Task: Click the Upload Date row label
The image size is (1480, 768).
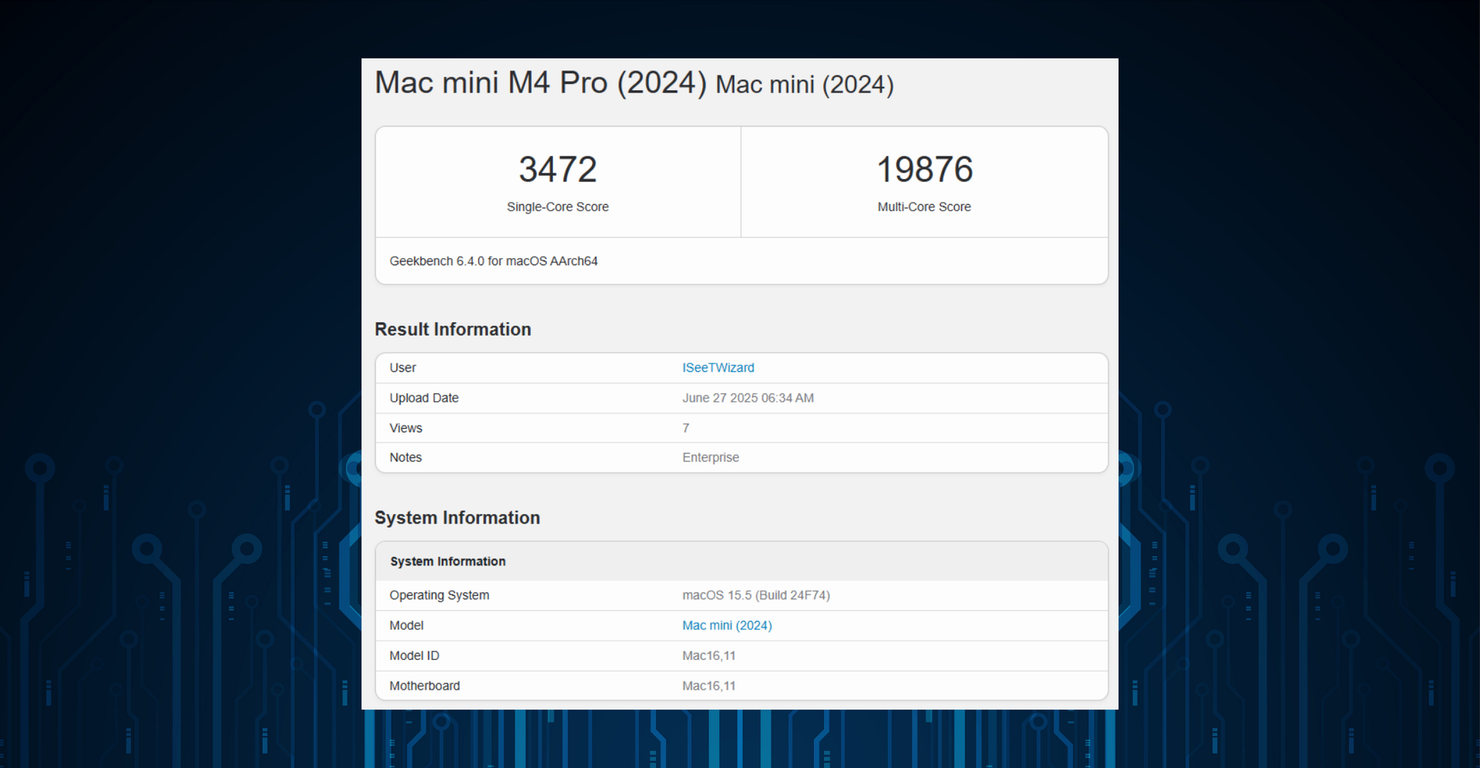Action: [423, 398]
